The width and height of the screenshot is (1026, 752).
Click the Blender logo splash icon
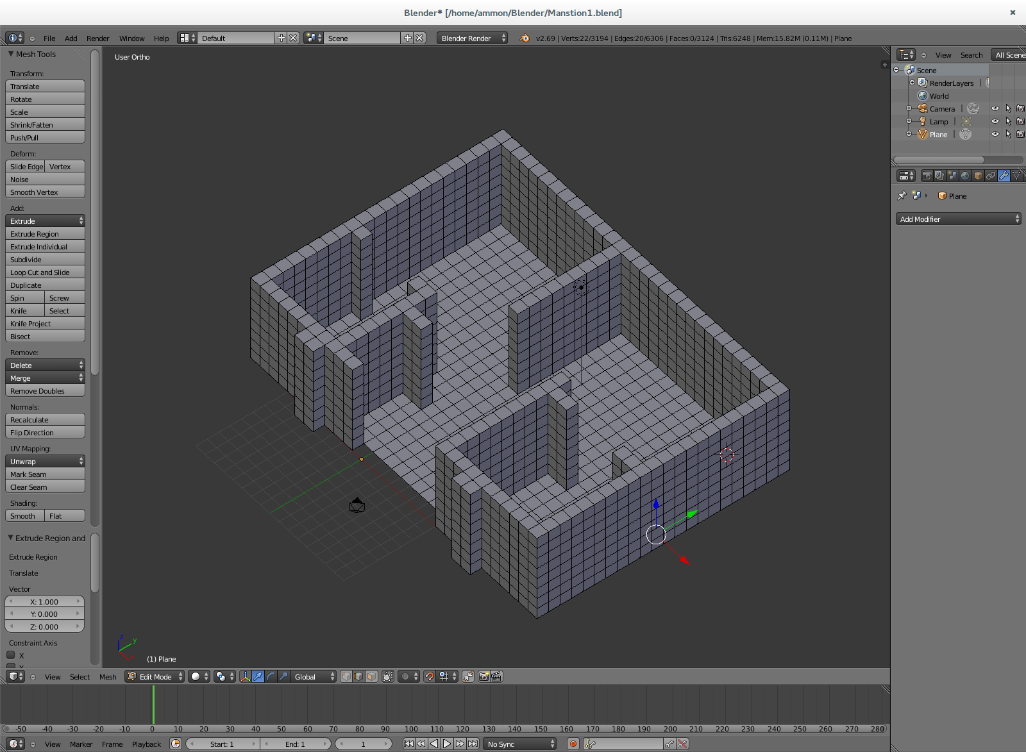(x=525, y=38)
